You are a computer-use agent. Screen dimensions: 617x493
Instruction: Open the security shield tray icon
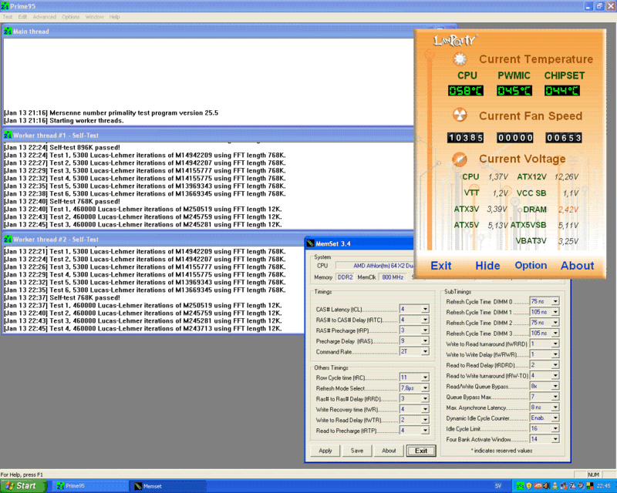coord(529,486)
